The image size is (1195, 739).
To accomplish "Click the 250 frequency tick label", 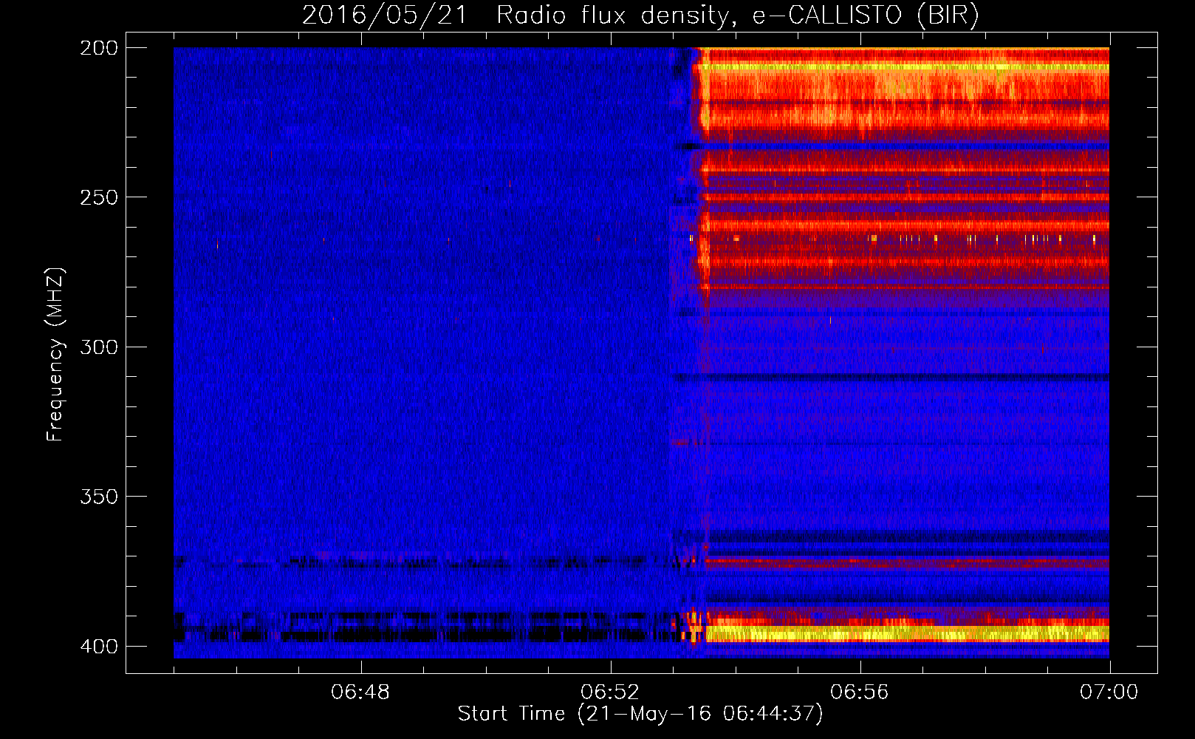I will [98, 197].
